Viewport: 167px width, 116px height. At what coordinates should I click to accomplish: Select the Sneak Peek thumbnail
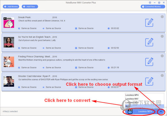pos(9,23)
